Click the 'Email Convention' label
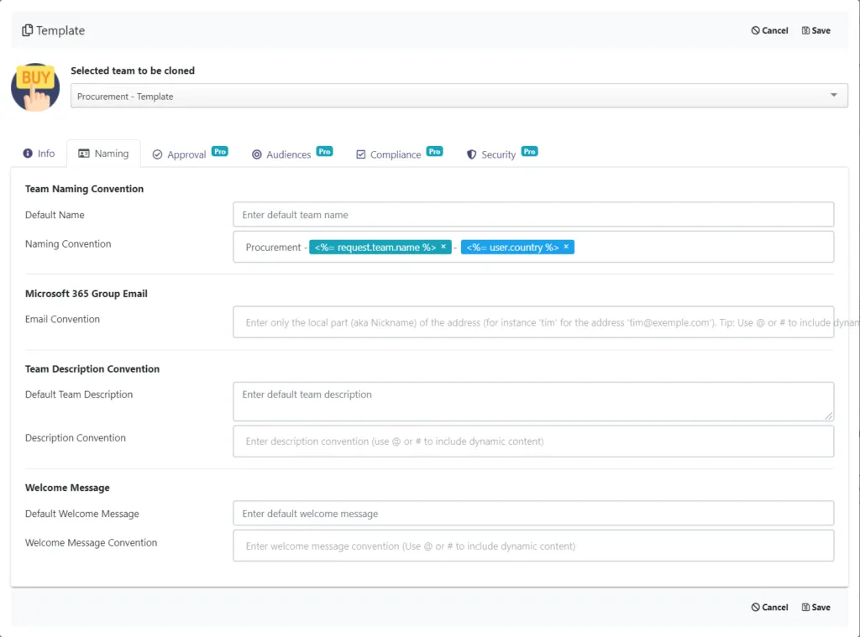The width and height of the screenshot is (860, 637). (62, 319)
